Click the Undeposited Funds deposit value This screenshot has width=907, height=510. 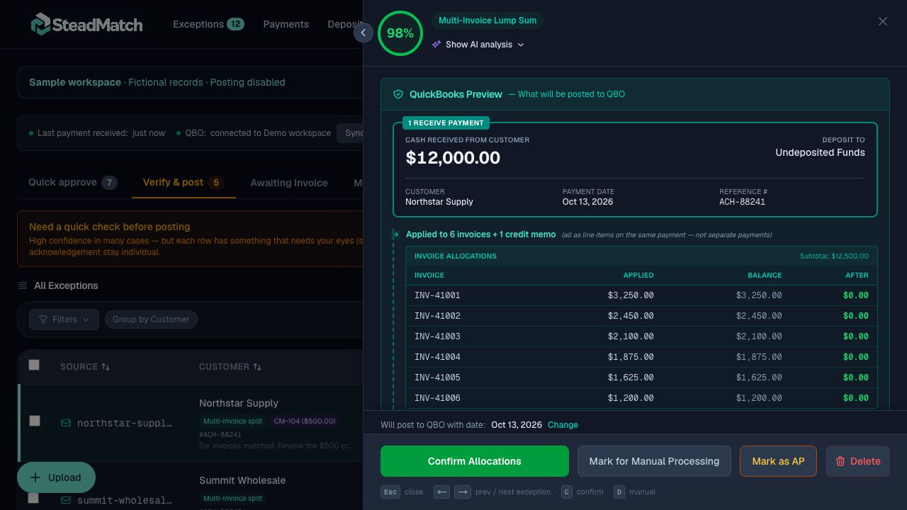tap(820, 152)
